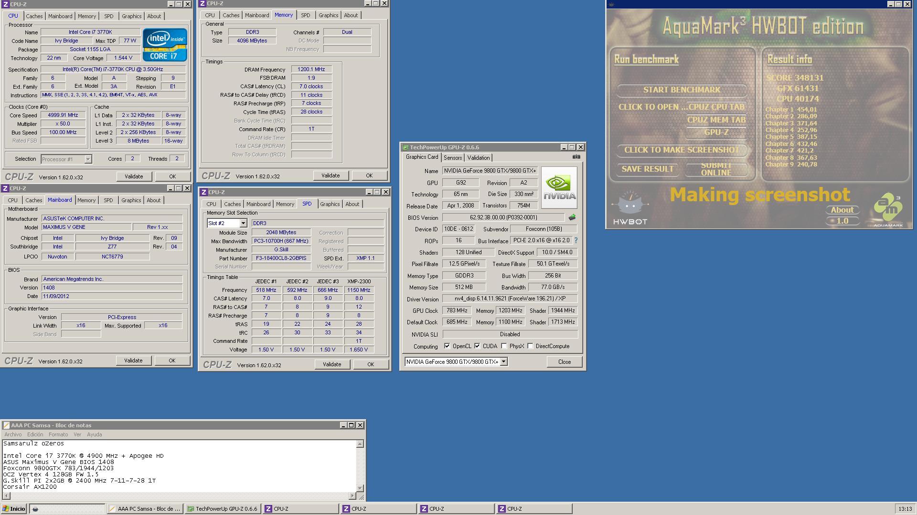Click the quick launch icon beside Inicio
This screenshot has height=515, width=917.
[x=35, y=509]
